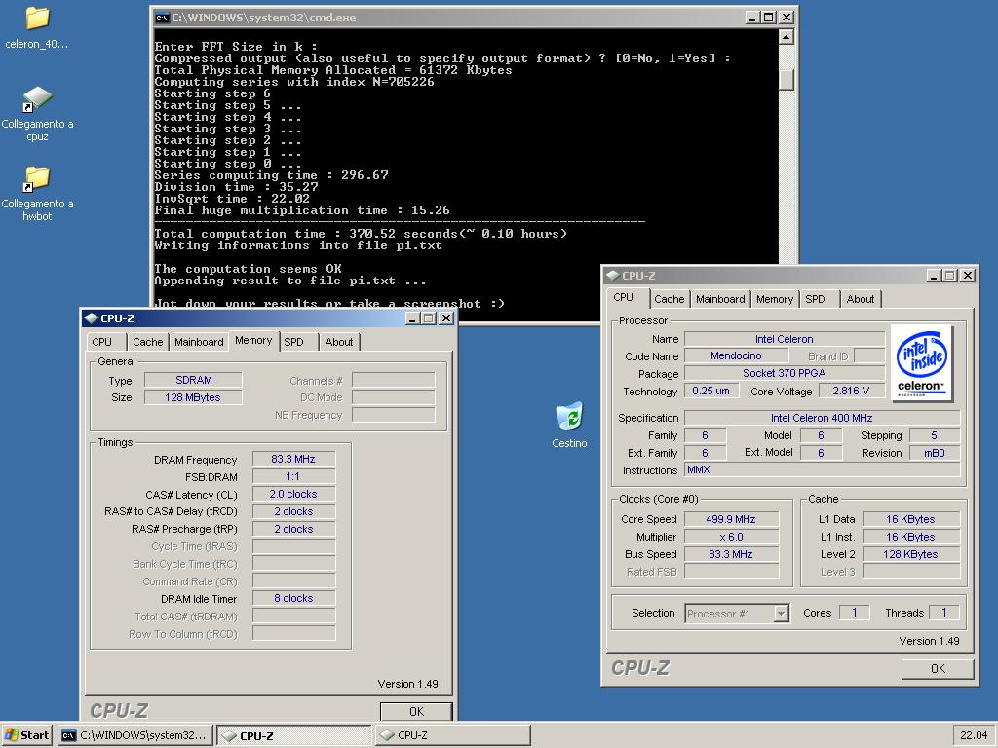The image size is (998, 748).
Task: Open About tab in processor CPU-Z window
Action: (860, 300)
